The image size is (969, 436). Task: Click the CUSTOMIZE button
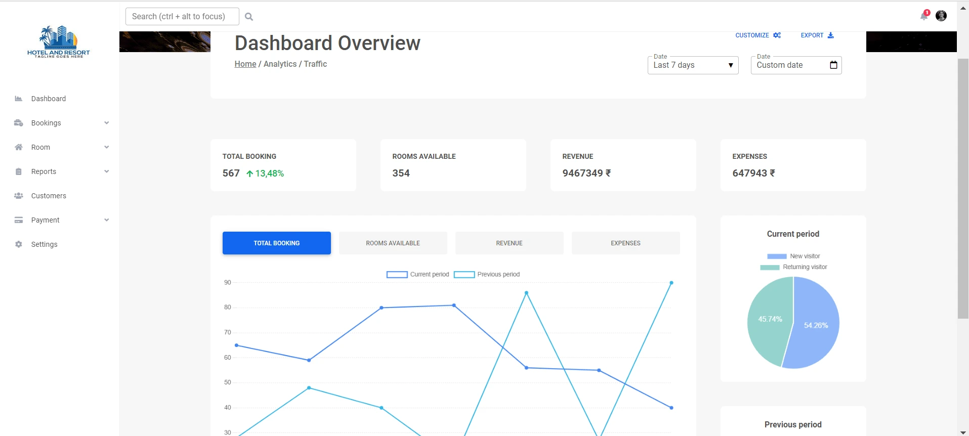(x=758, y=35)
